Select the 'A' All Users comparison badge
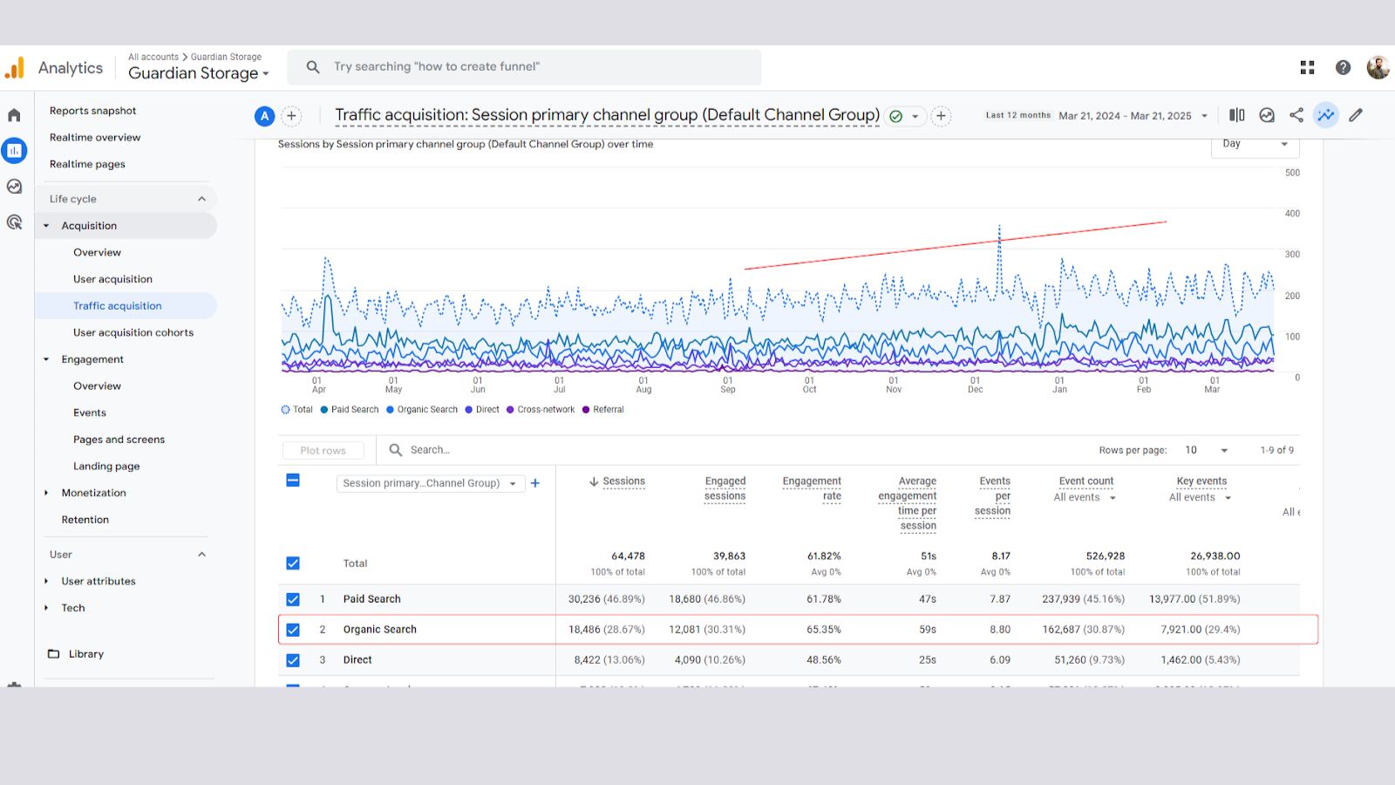1395x785 pixels. click(264, 116)
